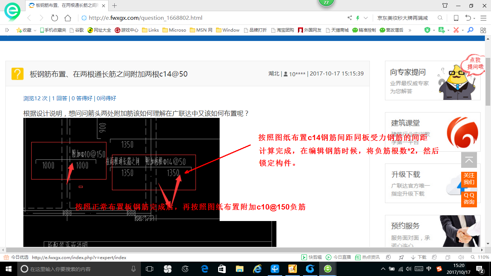Image resolution: width=491 pixels, height=276 pixels.
Task: Click the 360 browser logo
Action: coord(12,12)
